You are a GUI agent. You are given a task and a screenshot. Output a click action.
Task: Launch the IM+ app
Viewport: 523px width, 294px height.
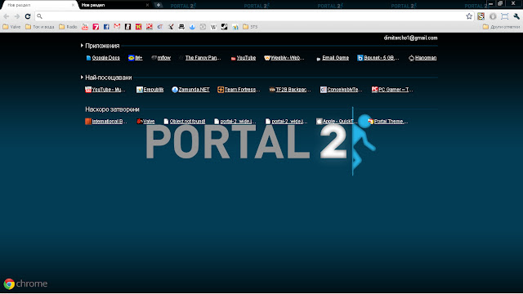pos(136,58)
